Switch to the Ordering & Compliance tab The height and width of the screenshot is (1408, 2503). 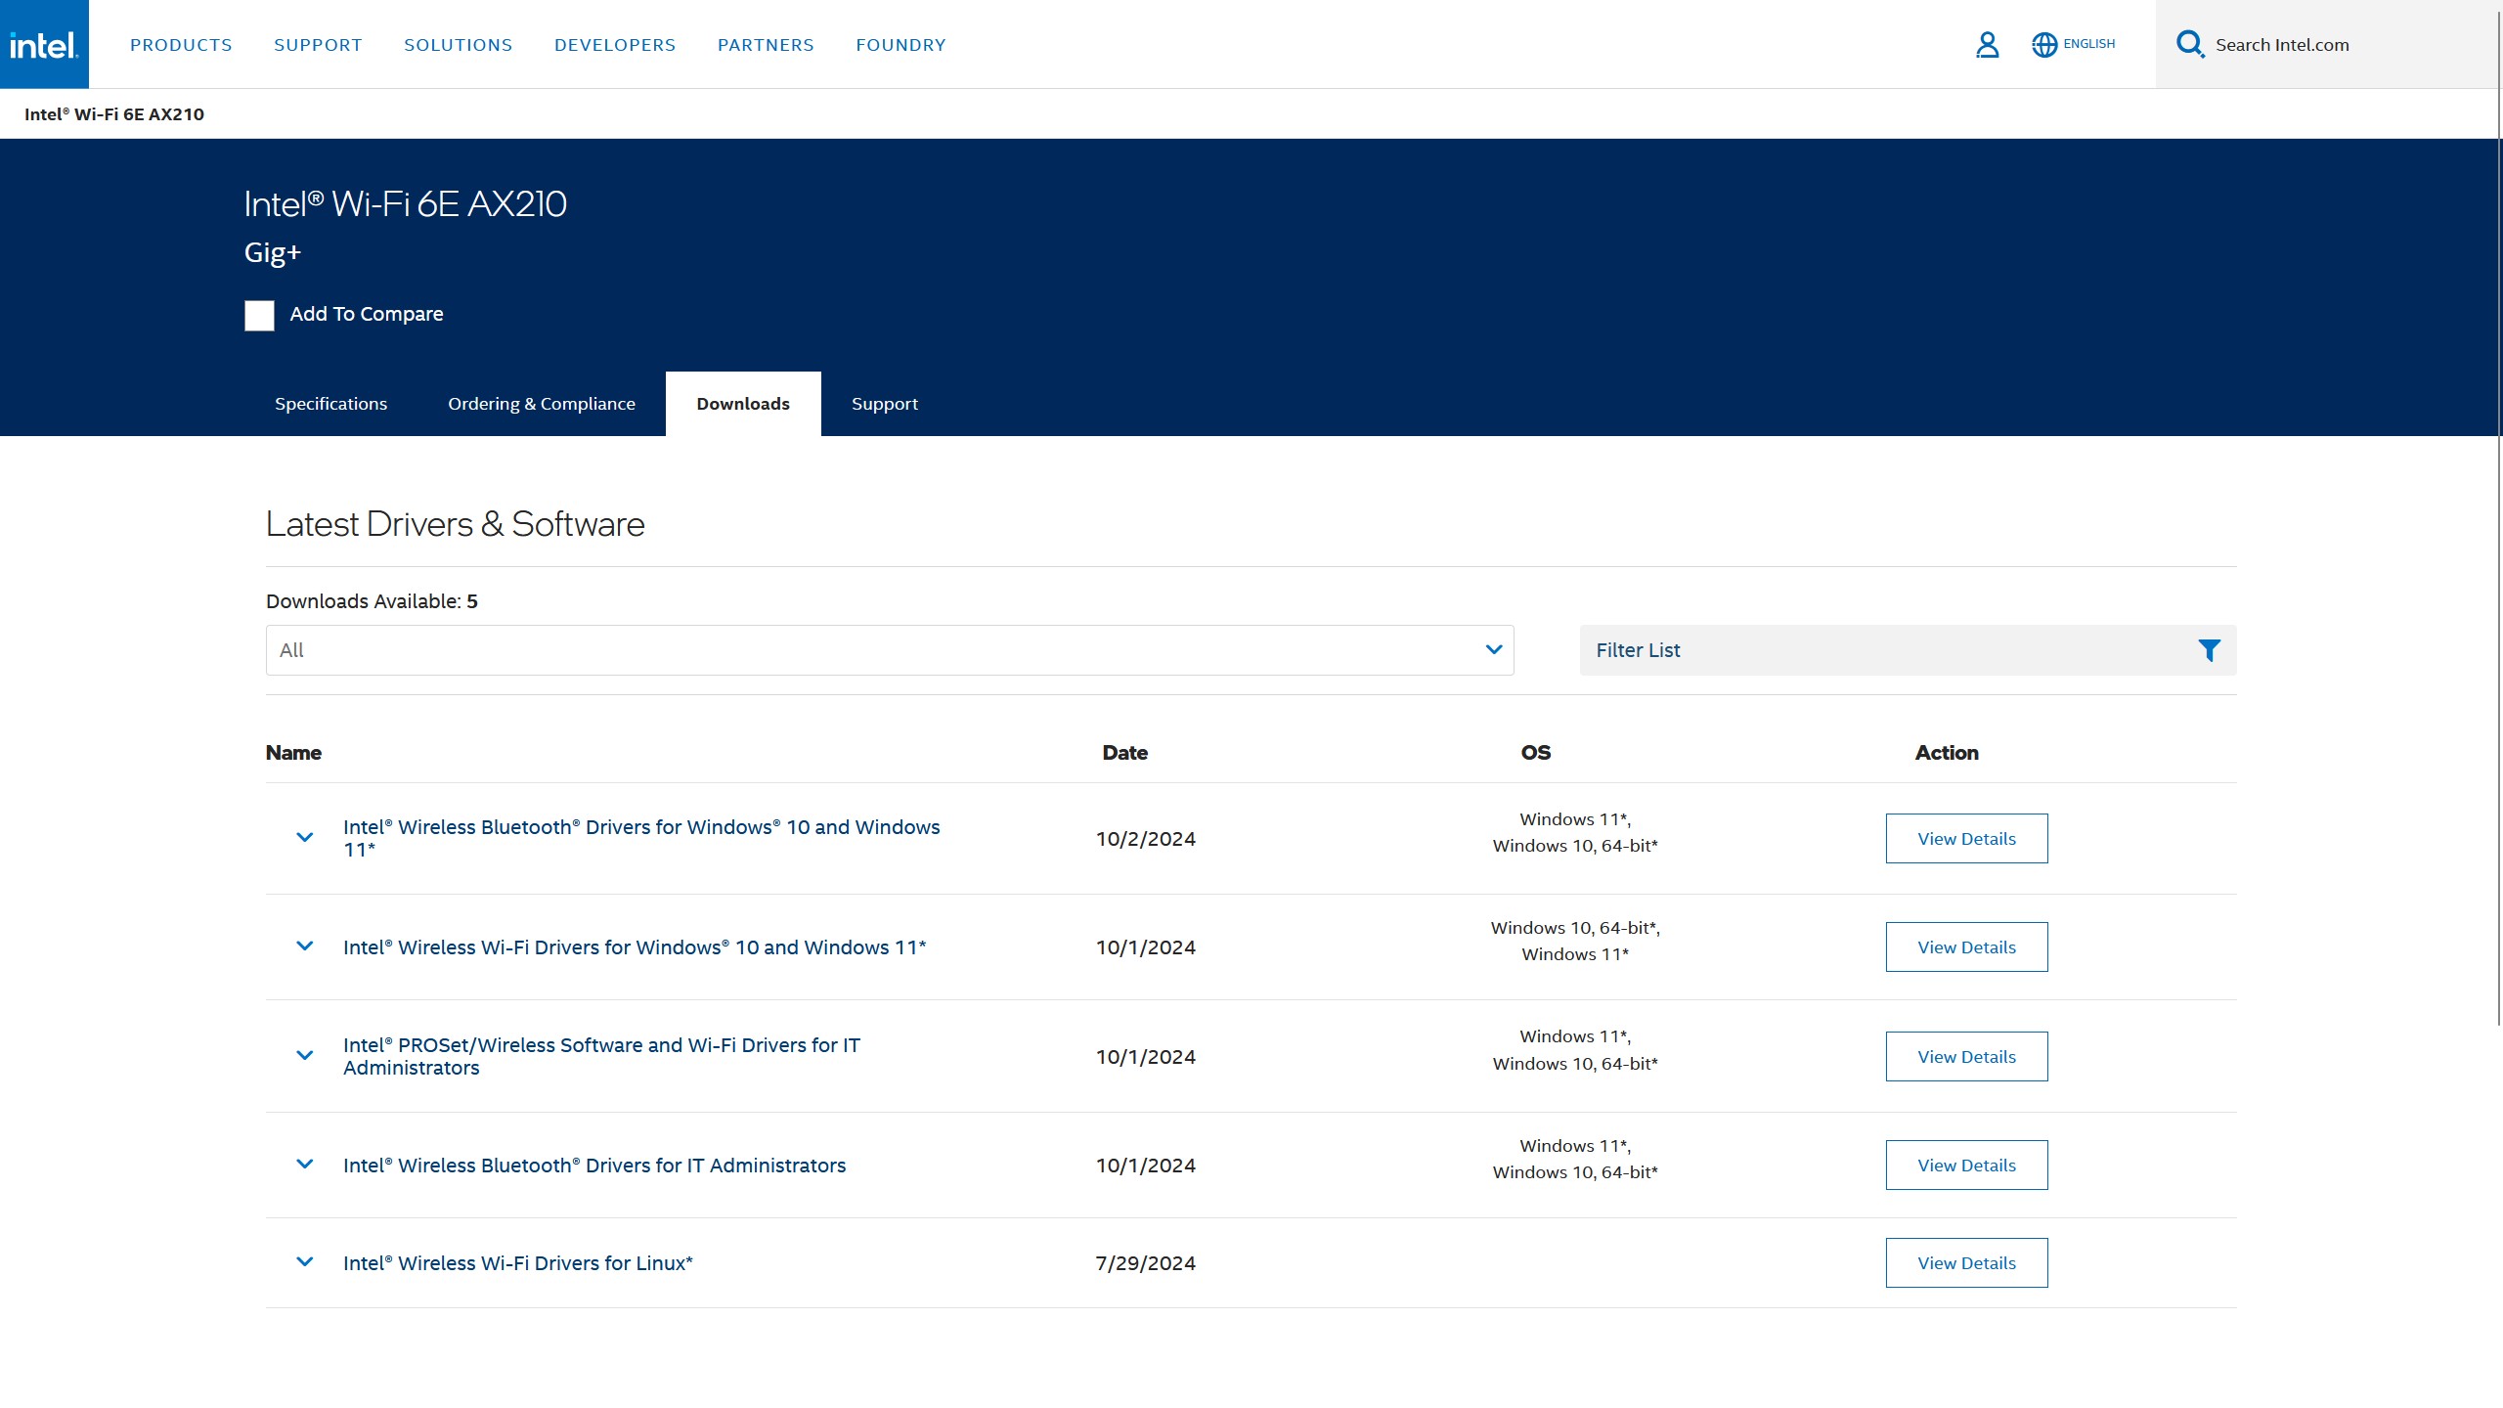542,404
